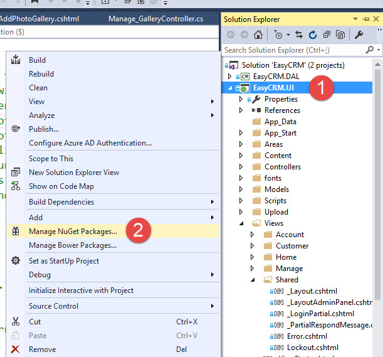Open Properties wrench icon in toolbar
The image size is (383, 357).
pos(359,35)
